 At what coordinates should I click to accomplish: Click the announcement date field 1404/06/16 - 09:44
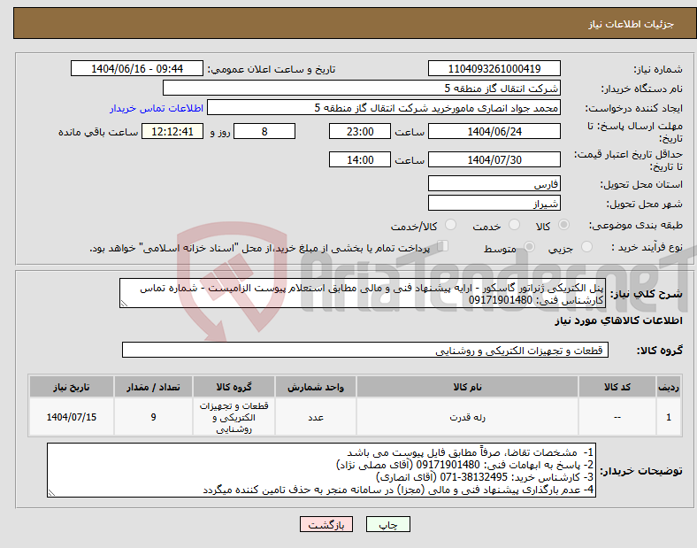[137, 68]
